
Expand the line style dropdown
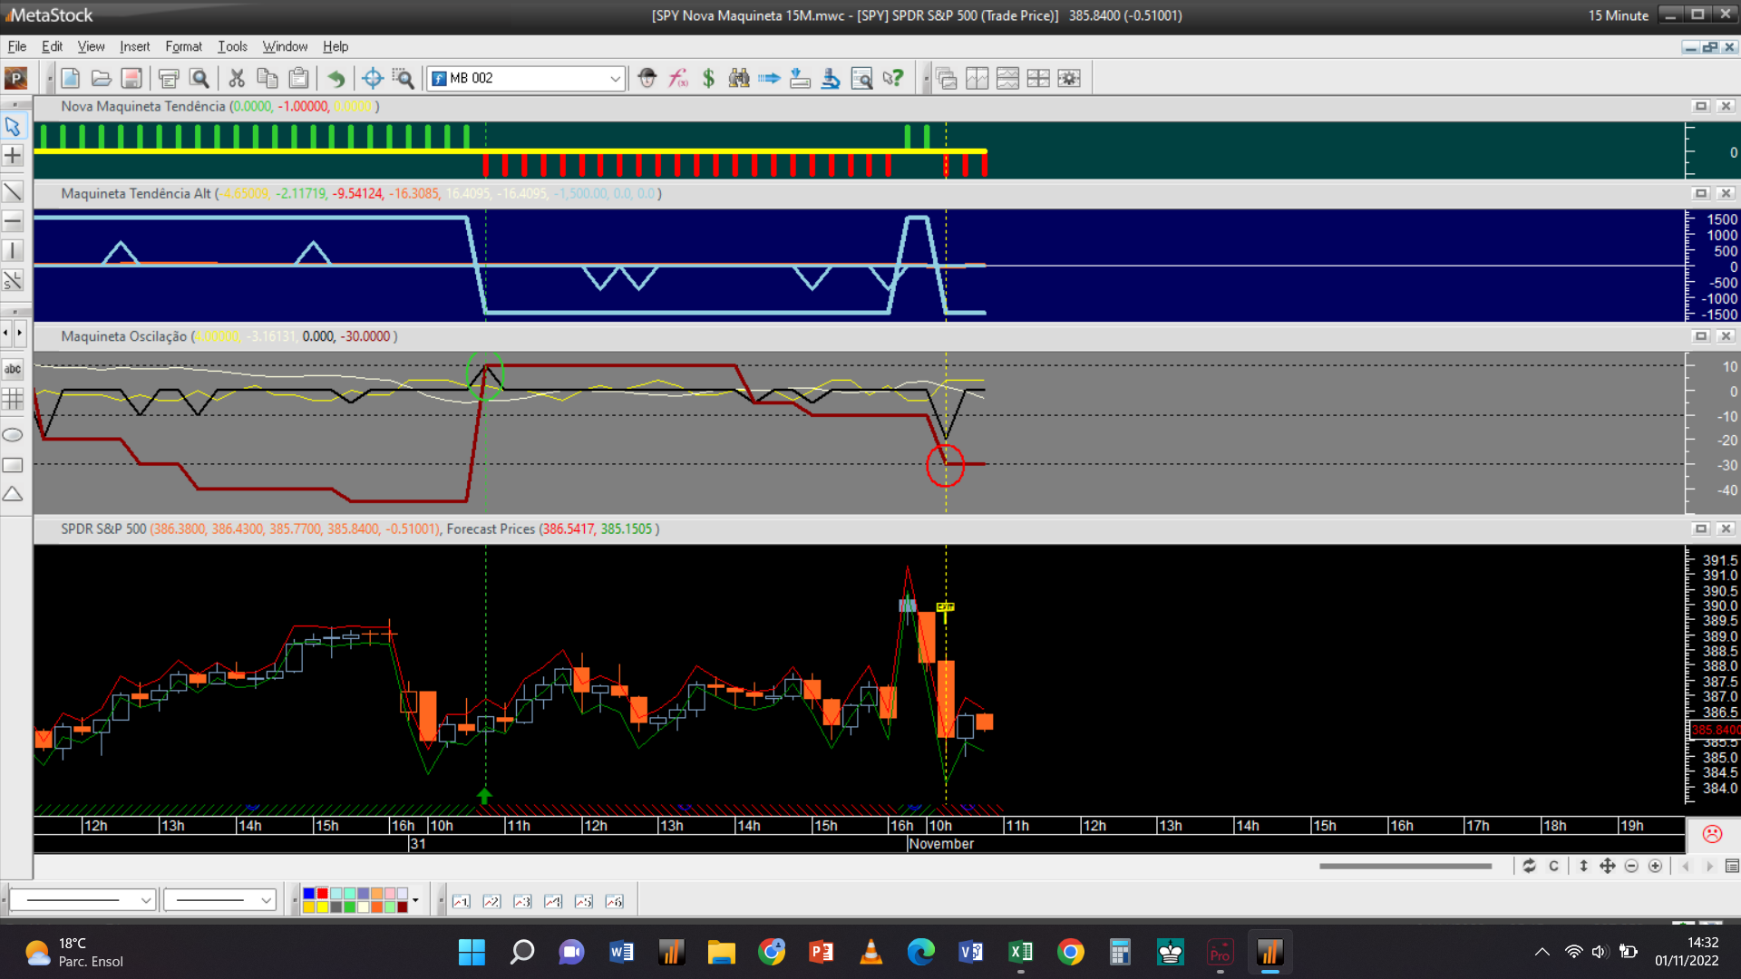coord(145,900)
